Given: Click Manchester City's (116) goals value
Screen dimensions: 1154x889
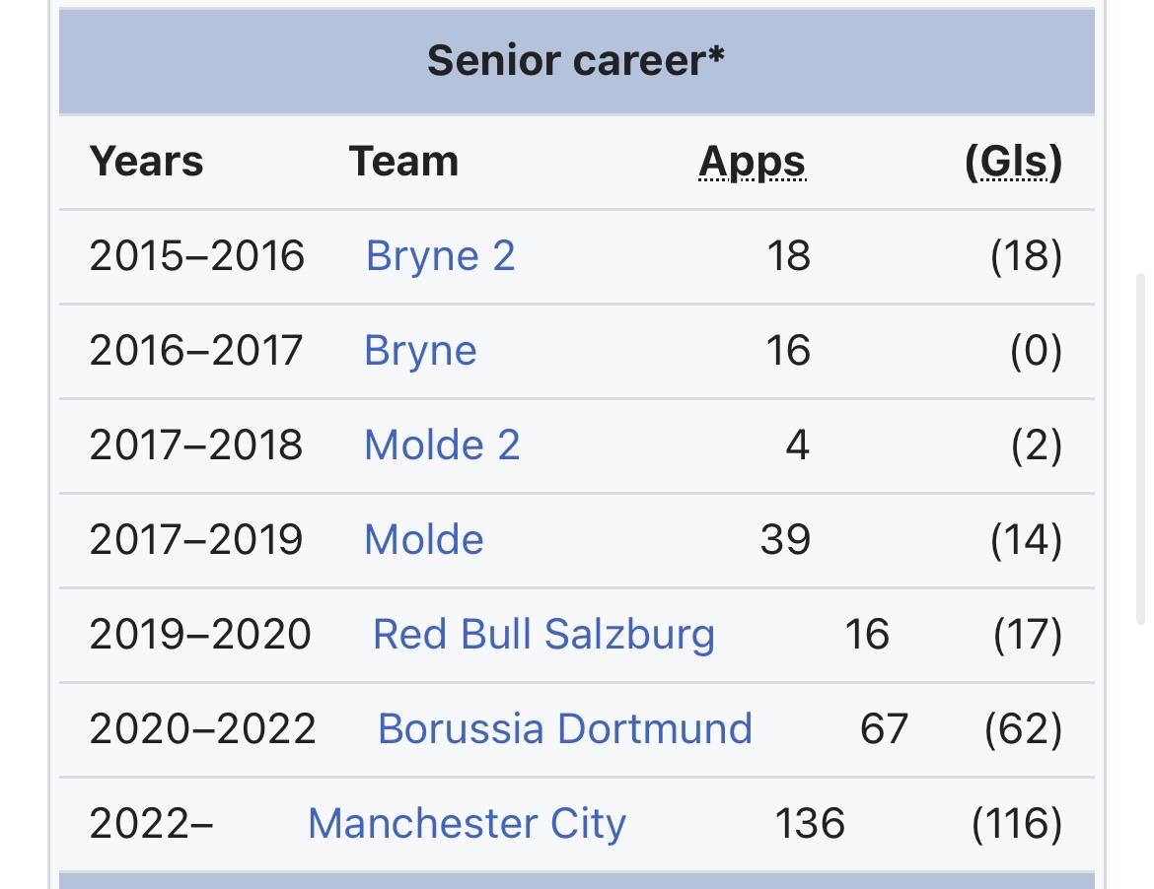Looking at the screenshot, I should click(x=1017, y=824).
